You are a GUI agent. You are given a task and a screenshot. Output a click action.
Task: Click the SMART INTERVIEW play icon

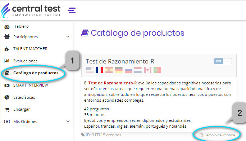coord(7,85)
